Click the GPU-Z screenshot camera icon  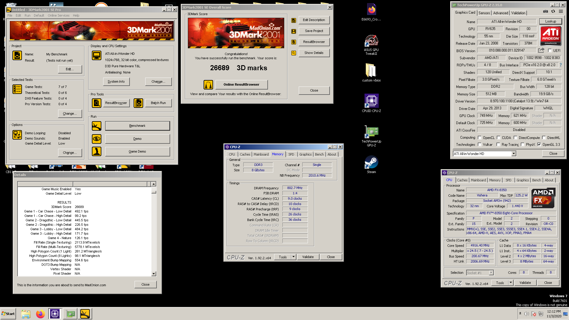546,11
